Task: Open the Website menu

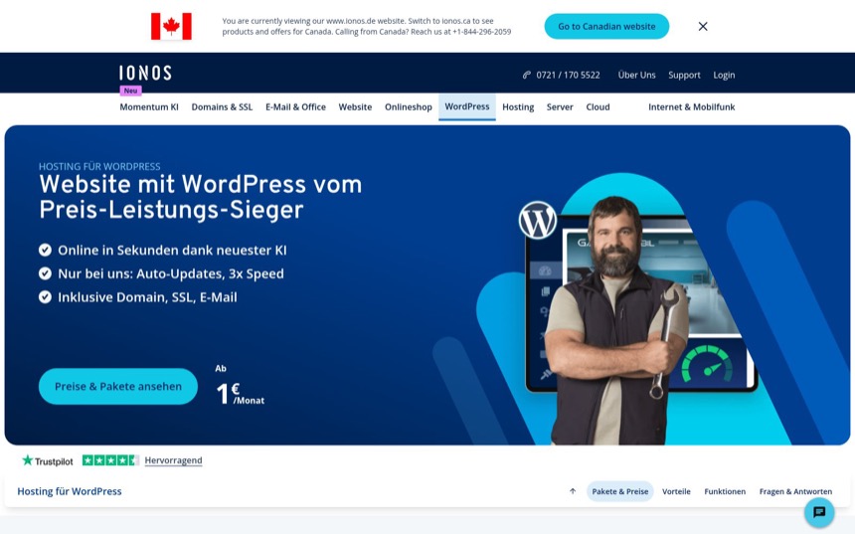Action: point(355,107)
